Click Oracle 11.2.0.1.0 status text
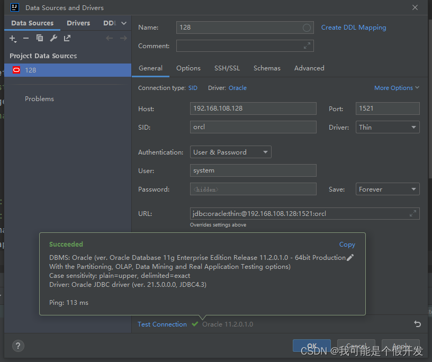The image size is (432, 362). point(228,324)
